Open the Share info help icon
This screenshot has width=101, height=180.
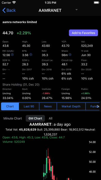[70, 55]
